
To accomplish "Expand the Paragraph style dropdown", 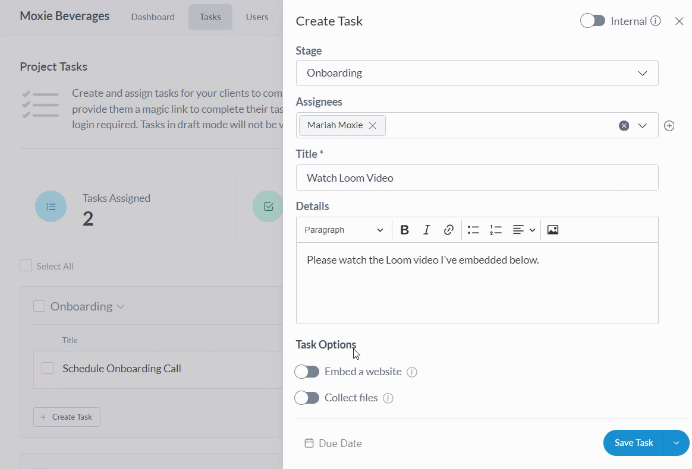I will pyautogui.click(x=344, y=230).
